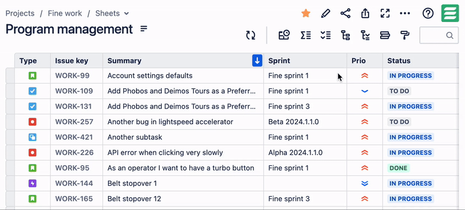The image size is (465, 210).
Task: Click the pencil edit icon
Action: coord(325,13)
